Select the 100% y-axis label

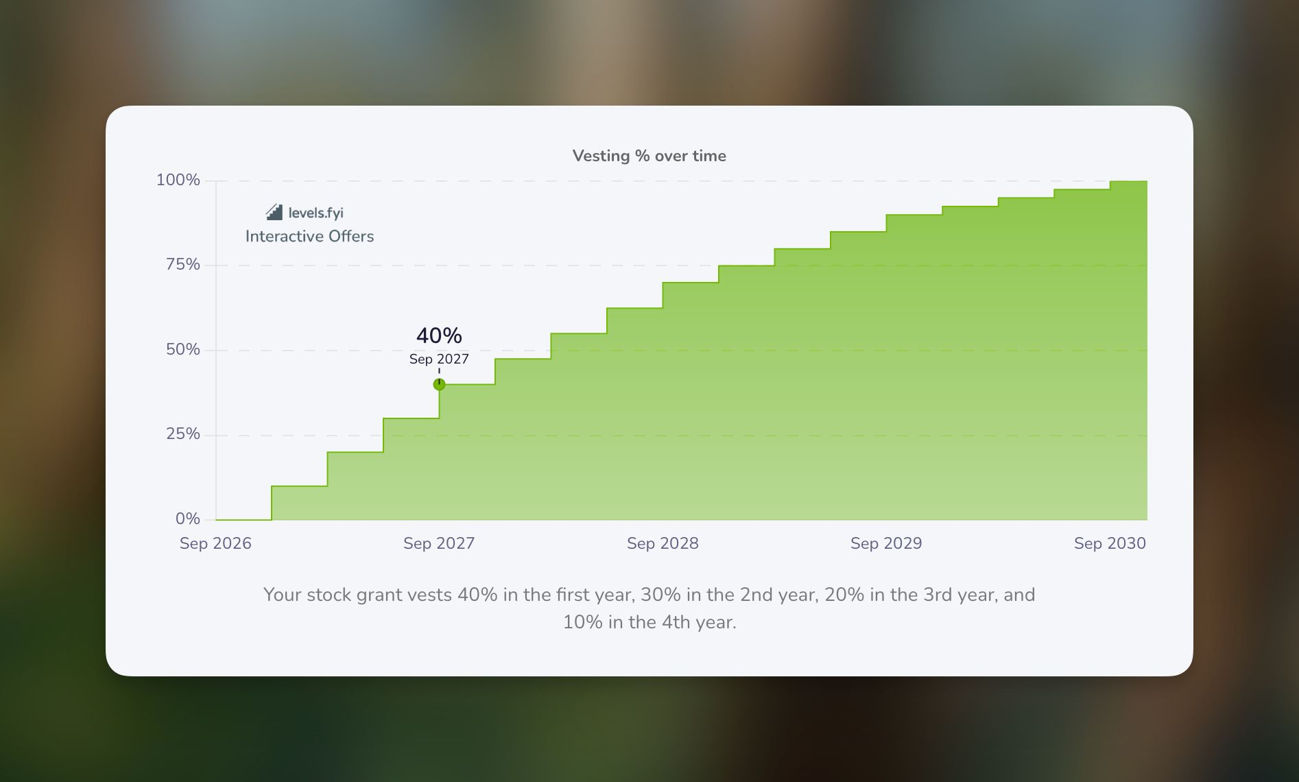tap(178, 180)
